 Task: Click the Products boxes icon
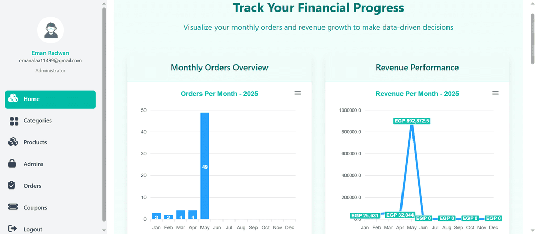click(13, 142)
